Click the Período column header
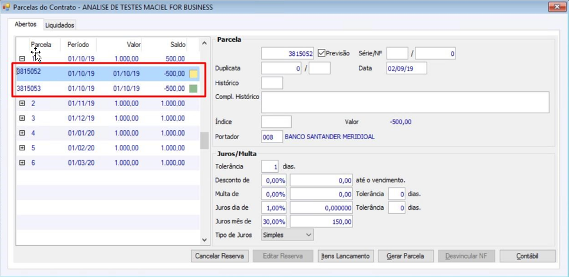Viewport: 571px width, 277px height. (78, 45)
